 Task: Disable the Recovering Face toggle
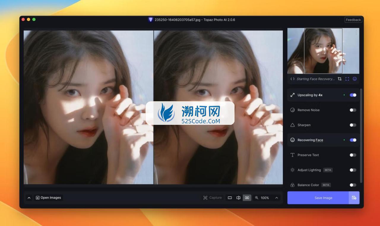[353, 140]
